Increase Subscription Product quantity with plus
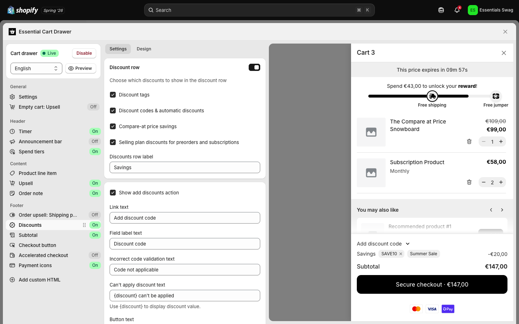Viewport: 519px width, 324px height. [501, 182]
